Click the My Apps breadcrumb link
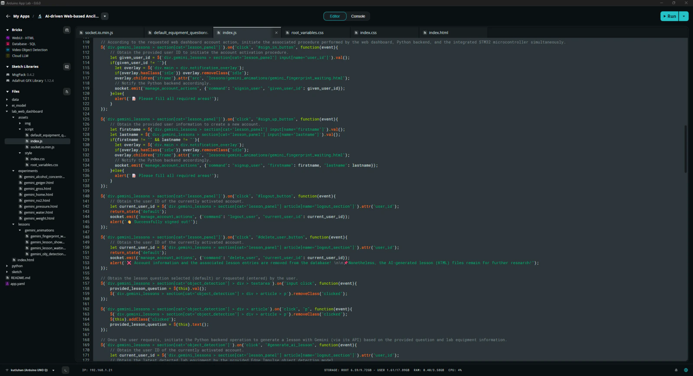 click(x=21, y=16)
